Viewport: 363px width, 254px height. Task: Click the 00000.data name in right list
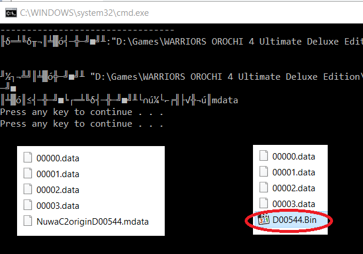point(294,157)
